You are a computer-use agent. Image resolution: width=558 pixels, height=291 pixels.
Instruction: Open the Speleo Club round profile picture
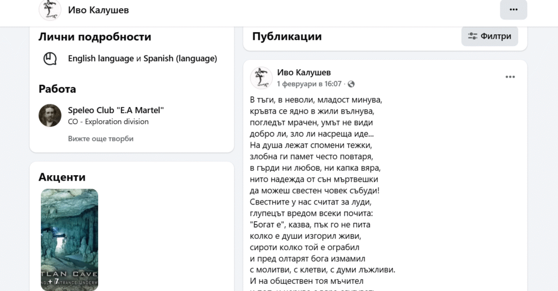(50, 115)
